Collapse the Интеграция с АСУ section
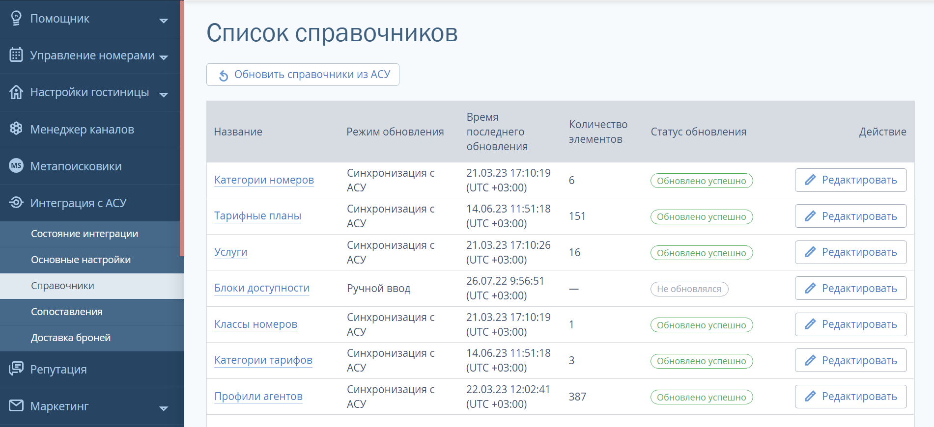934x427 pixels. point(90,203)
